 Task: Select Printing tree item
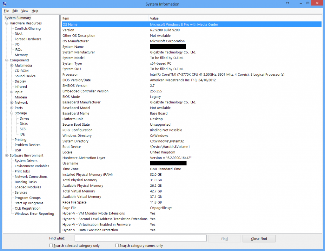pos(21,140)
